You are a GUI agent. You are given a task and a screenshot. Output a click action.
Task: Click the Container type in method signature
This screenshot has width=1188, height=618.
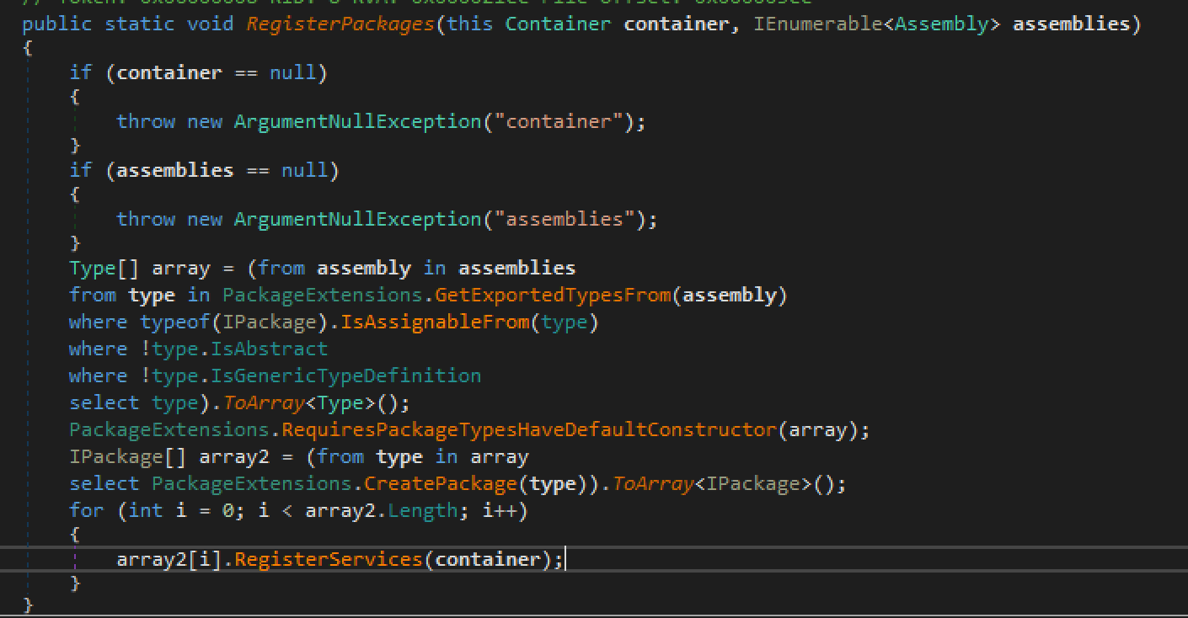pyautogui.click(x=558, y=24)
